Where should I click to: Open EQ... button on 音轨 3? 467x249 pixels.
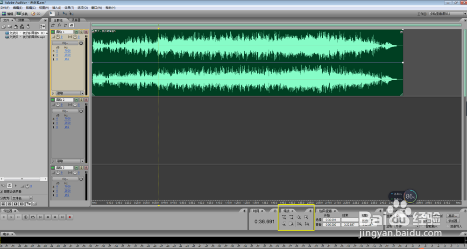pyautogui.click(x=65, y=179)
